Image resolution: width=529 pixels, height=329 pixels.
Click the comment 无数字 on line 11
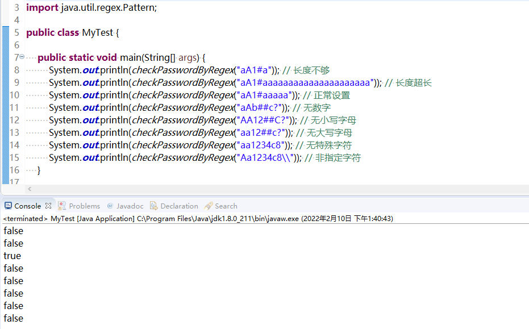click(x=317, y=107)
